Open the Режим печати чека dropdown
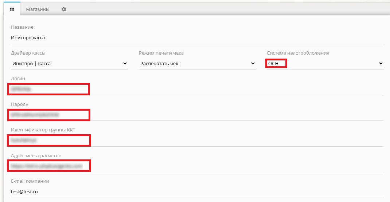 [x=197, y=64]
